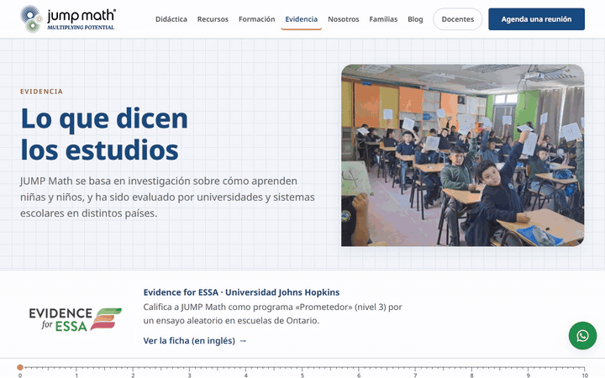Click the orange slider handle at 0
The width and height of the screenshot is (605, 378).
pyautogui.click(x=20, y=367)
